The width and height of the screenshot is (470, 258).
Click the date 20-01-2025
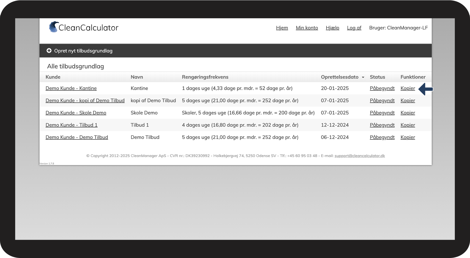pyautogui.click(x=335, y=88)
